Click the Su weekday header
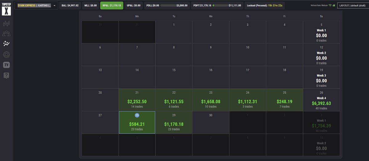Image resolution: width=369 pixels, height=161 pixels. 100,16
